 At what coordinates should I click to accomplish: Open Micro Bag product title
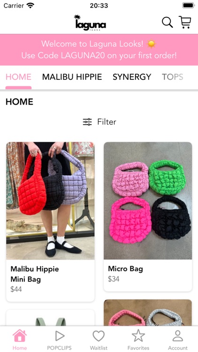click(125, 269)
